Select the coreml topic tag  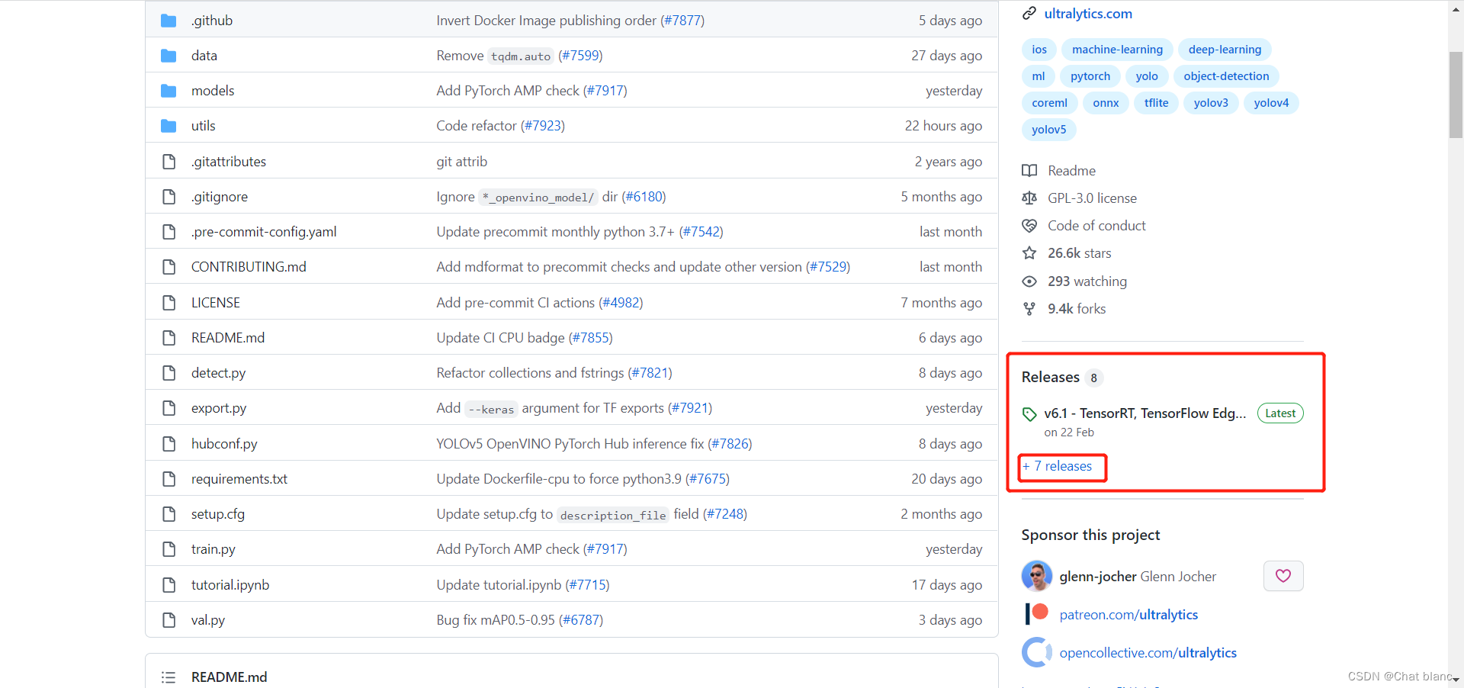[1049, 103]
